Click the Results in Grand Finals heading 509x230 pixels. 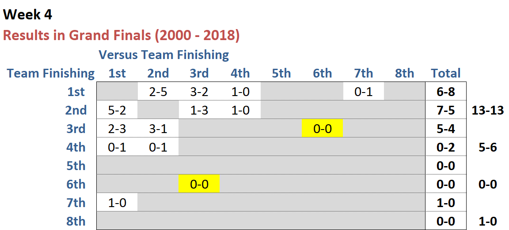pyautogui.click(x=121, y=35)
